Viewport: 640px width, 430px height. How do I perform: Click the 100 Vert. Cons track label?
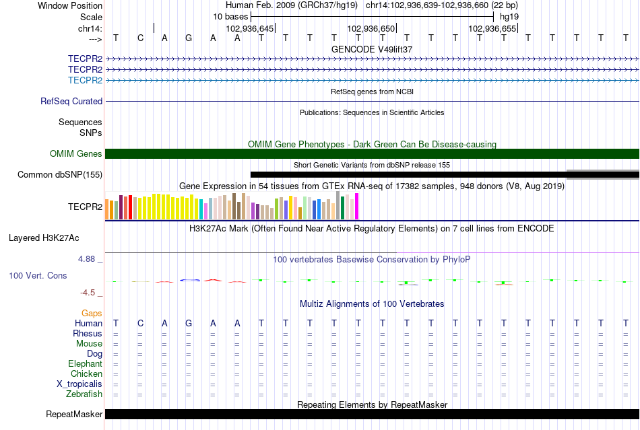tap(38, 275)
